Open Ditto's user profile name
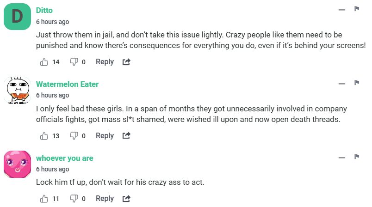The width and height of the screenshot is (372, 207). point(44,10)
